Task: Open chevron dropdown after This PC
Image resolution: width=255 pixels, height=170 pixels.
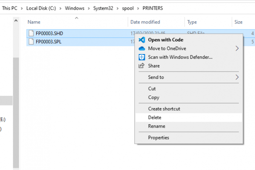Action: (x=22, y=8)
